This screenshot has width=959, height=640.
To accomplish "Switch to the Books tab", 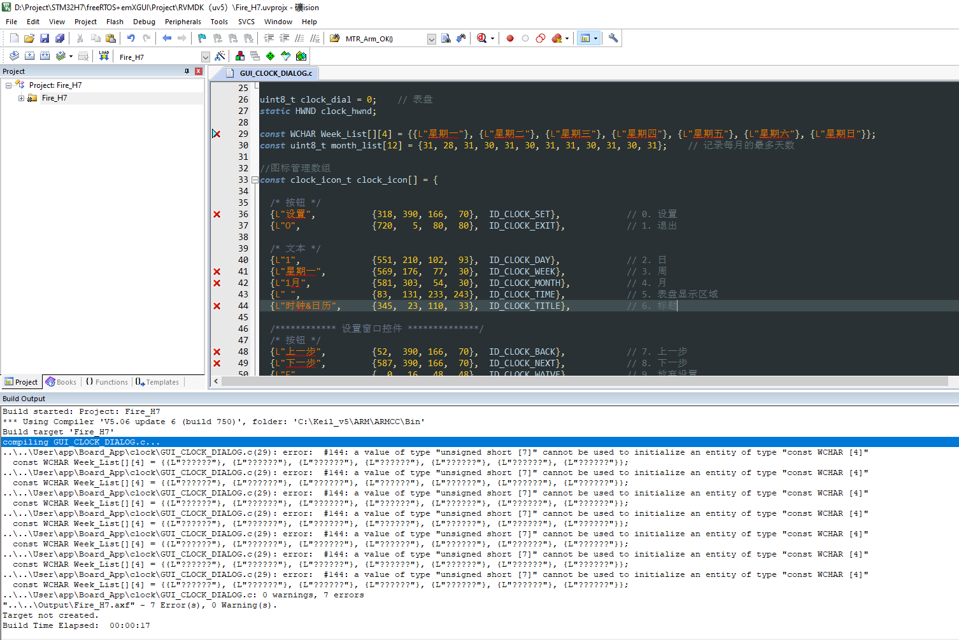I will coord(61,382).
